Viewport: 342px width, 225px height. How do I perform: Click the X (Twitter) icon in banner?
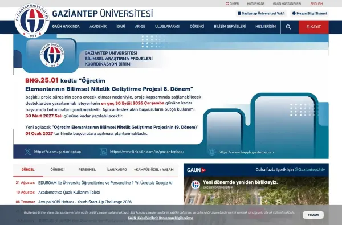28,152
